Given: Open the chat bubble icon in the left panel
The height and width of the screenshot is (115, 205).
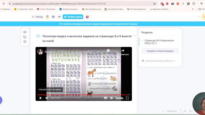Looking at the screenshot, I should pyautogui.click(x=25, y=32).
